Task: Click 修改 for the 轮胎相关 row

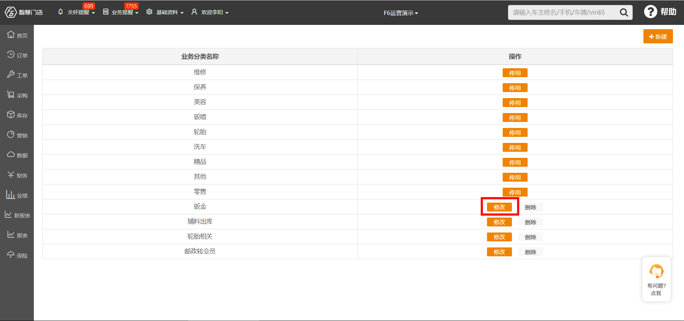Action: pyautogui.click(x=499, y=237)
